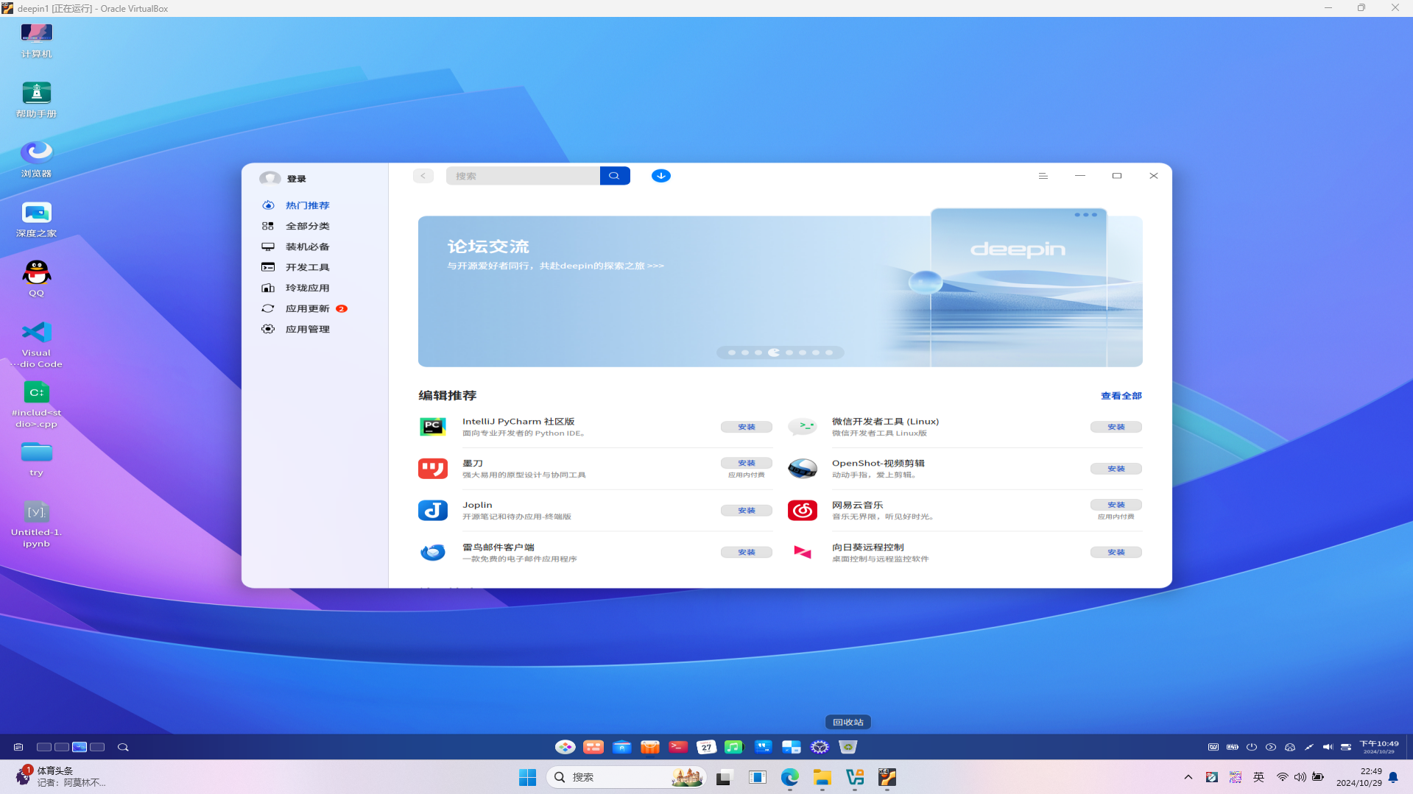Click the deepin dock power icon

point(1252,747)
